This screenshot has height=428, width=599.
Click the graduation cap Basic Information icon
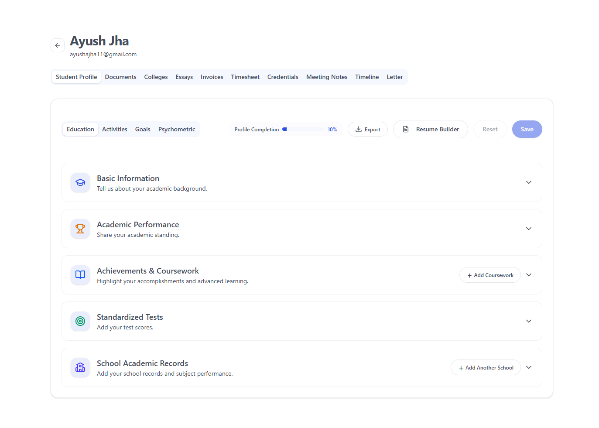(x=80, y=182)
